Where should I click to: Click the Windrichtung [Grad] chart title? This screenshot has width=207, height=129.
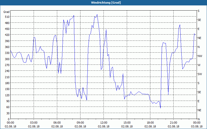106,3
